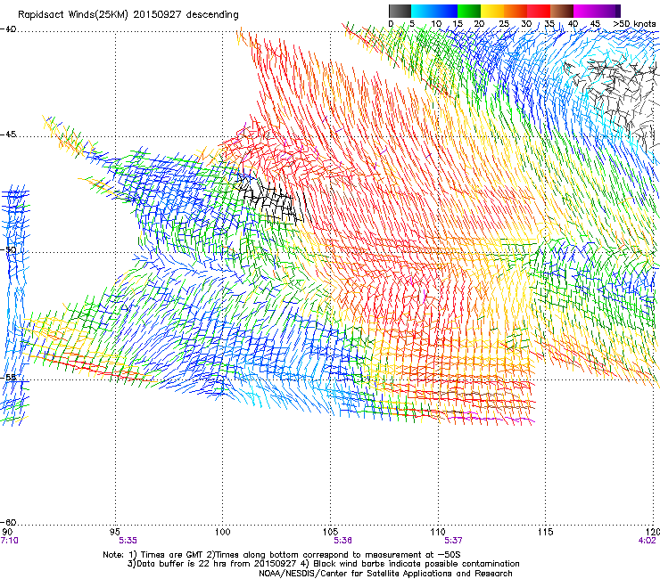
Task: Click the NOAA/NESDIS credit line
Action: click(385, 574)
